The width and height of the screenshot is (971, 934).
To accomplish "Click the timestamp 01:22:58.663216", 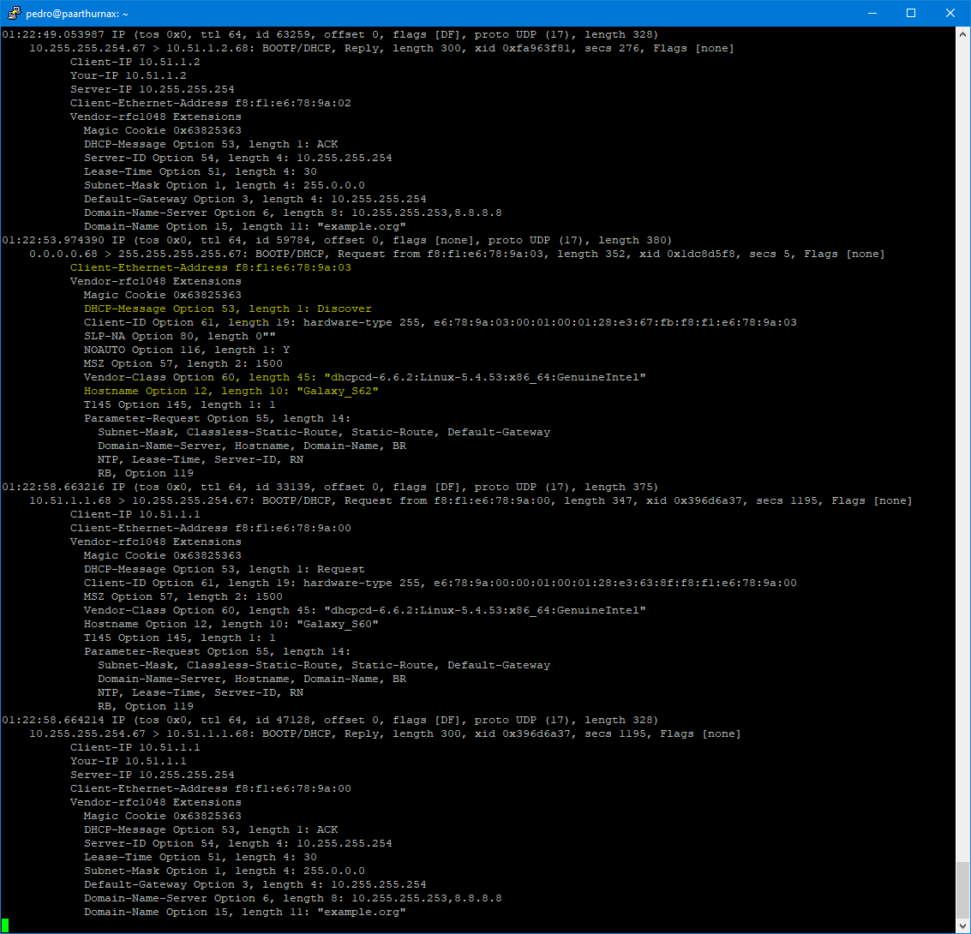I will [x=53, y=487].
